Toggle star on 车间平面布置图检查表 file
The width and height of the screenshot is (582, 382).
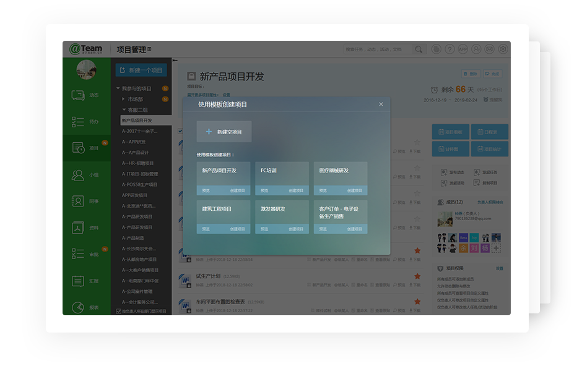coord(417,303)
